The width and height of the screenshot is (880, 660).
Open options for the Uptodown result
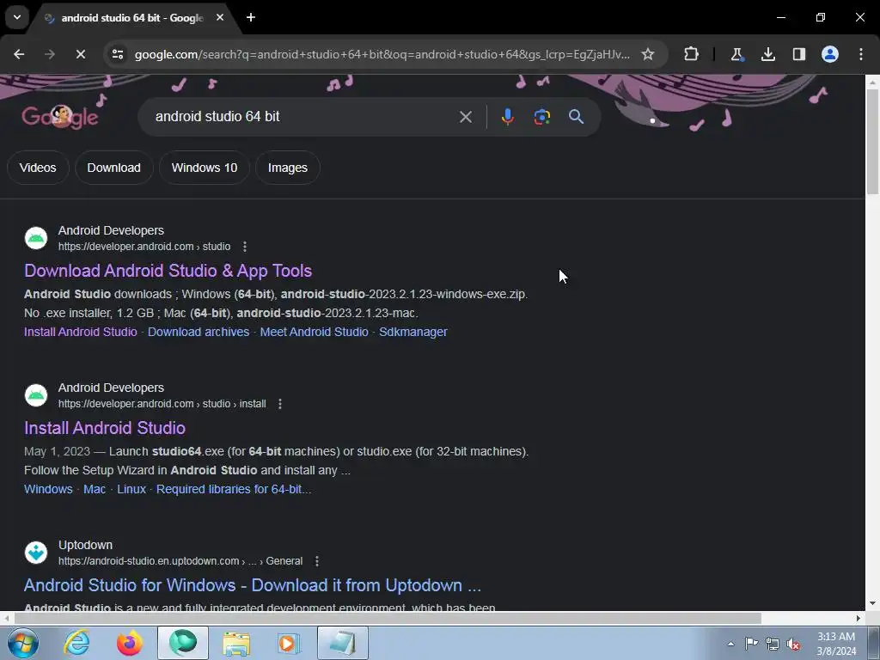pos(317,560)
